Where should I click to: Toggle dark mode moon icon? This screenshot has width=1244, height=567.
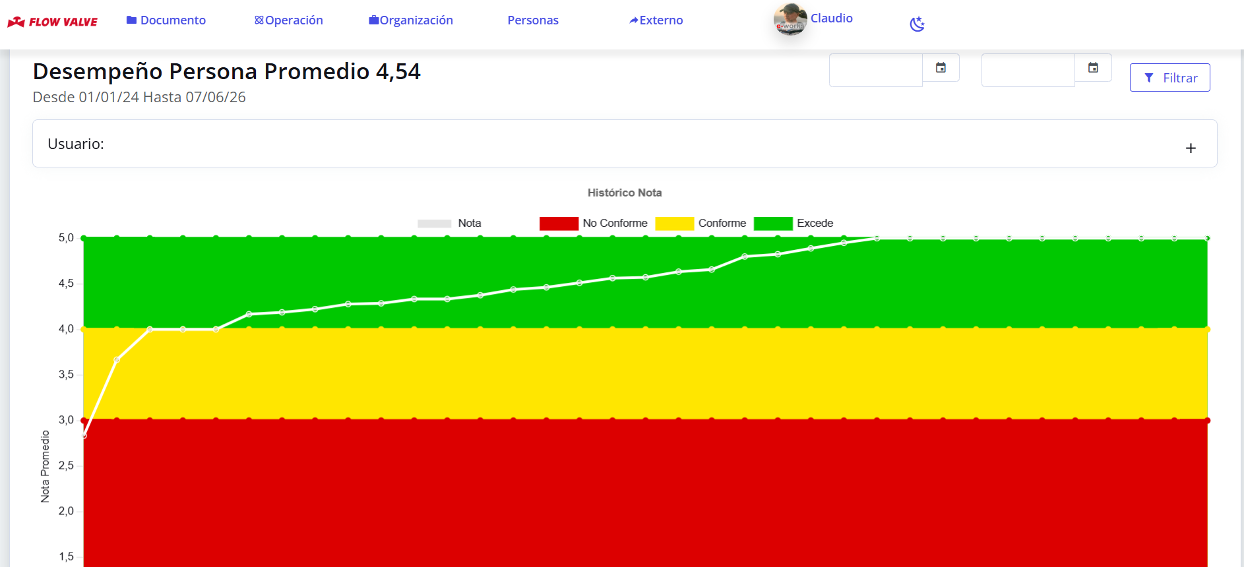(x=917, y=24)
